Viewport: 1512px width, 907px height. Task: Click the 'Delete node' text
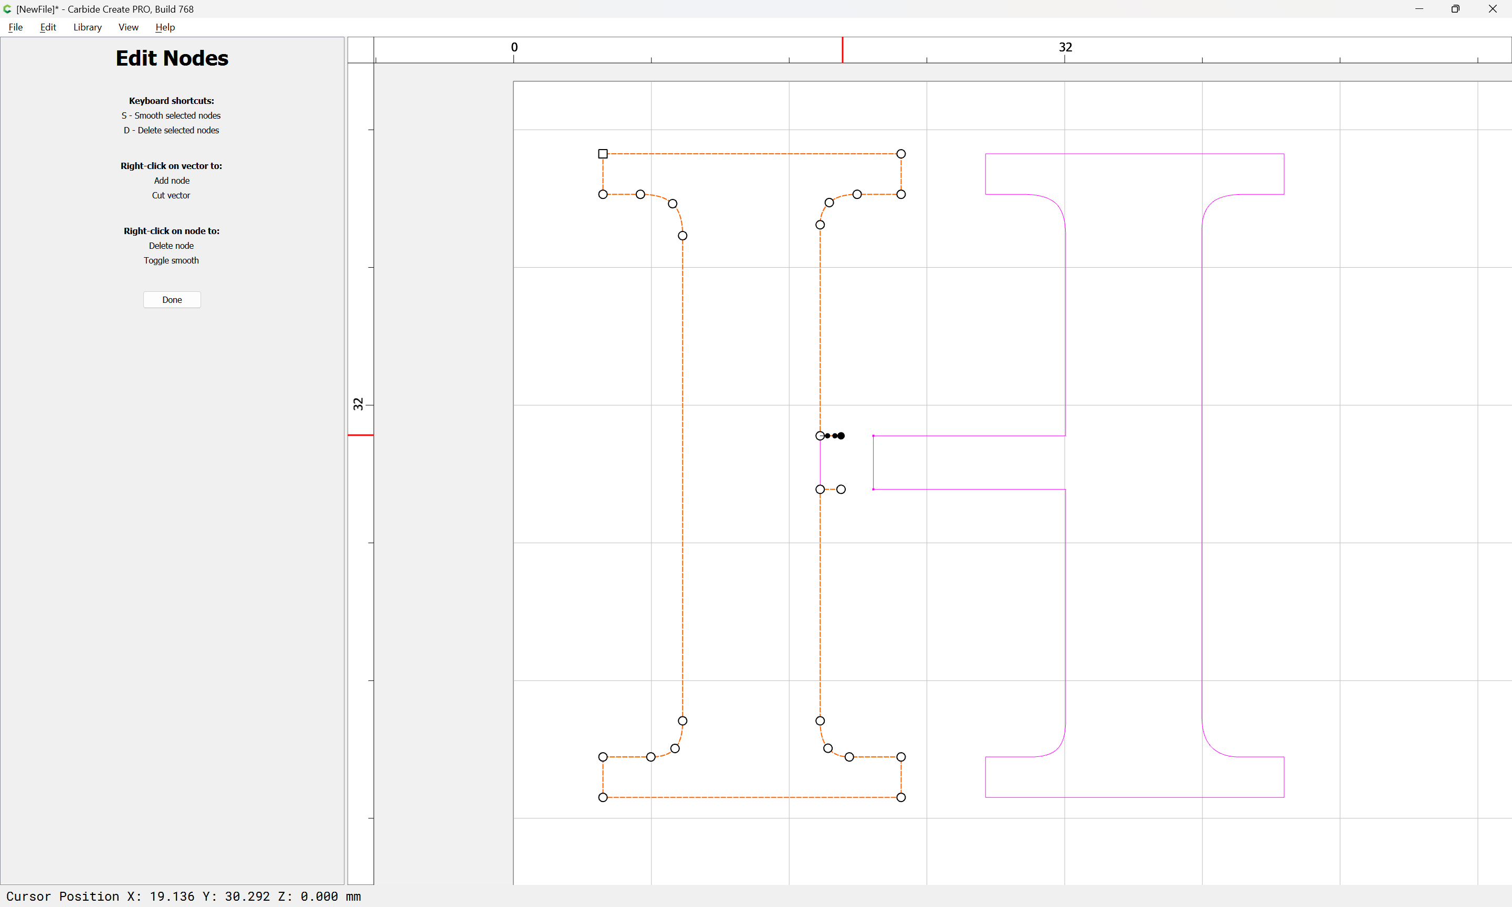coord(171,246)
